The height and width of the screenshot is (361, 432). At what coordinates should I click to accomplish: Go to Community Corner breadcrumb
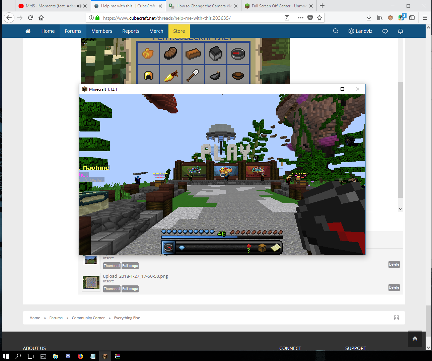click(x=88, y=318)
